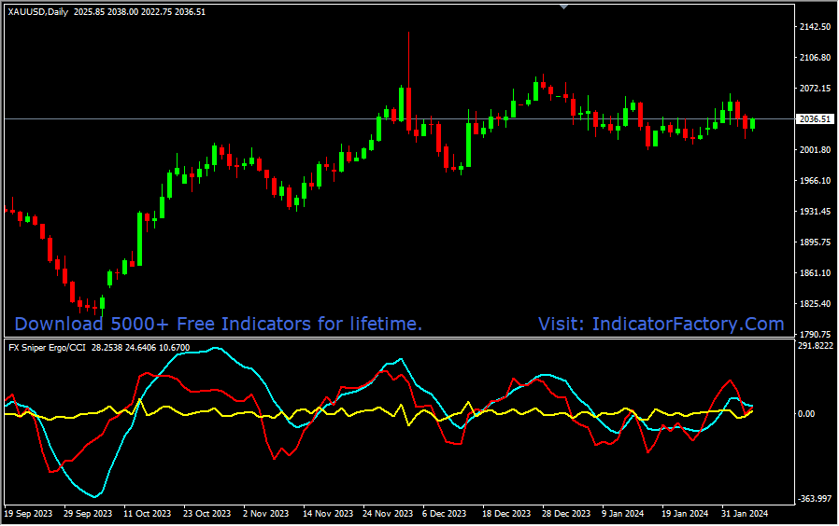The image size is (839, 526).
Task: Click the chart shift triangle marker at top
Action: [563, 7]
